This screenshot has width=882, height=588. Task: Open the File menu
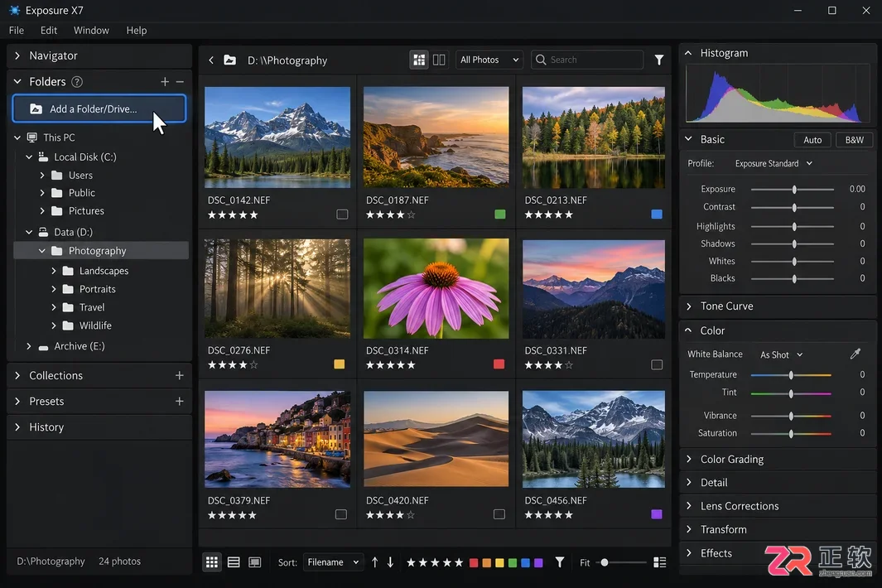[x=17, y=31]
